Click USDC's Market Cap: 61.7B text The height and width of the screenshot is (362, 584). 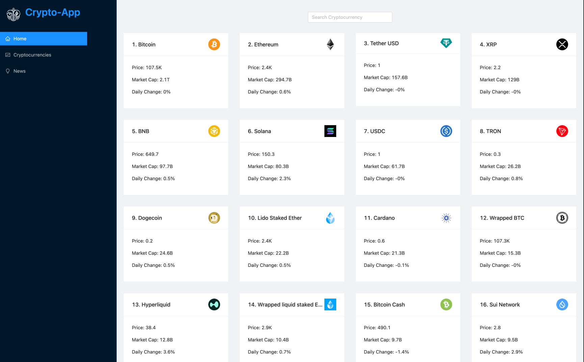(384, 166)
